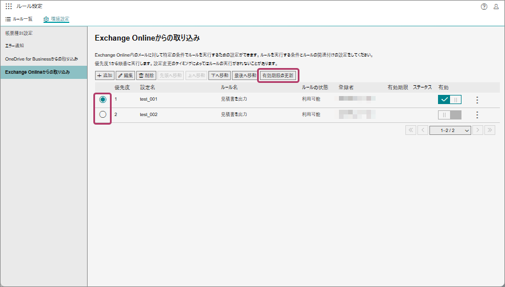Switch to the 環境設定 tab
The height and width of the screenshot is (287, 505).
(56, 19)
